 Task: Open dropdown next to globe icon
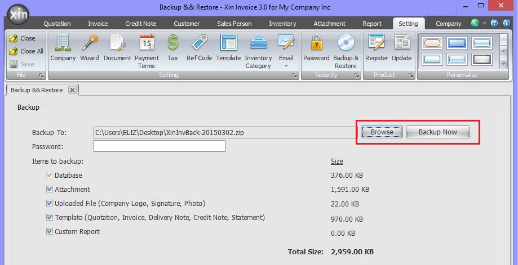tap(484, 23)
